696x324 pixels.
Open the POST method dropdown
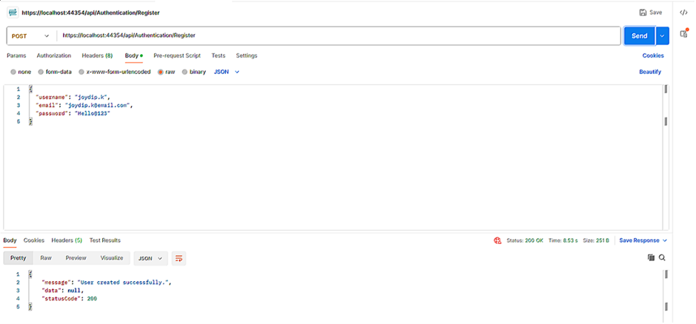[30, 36]
